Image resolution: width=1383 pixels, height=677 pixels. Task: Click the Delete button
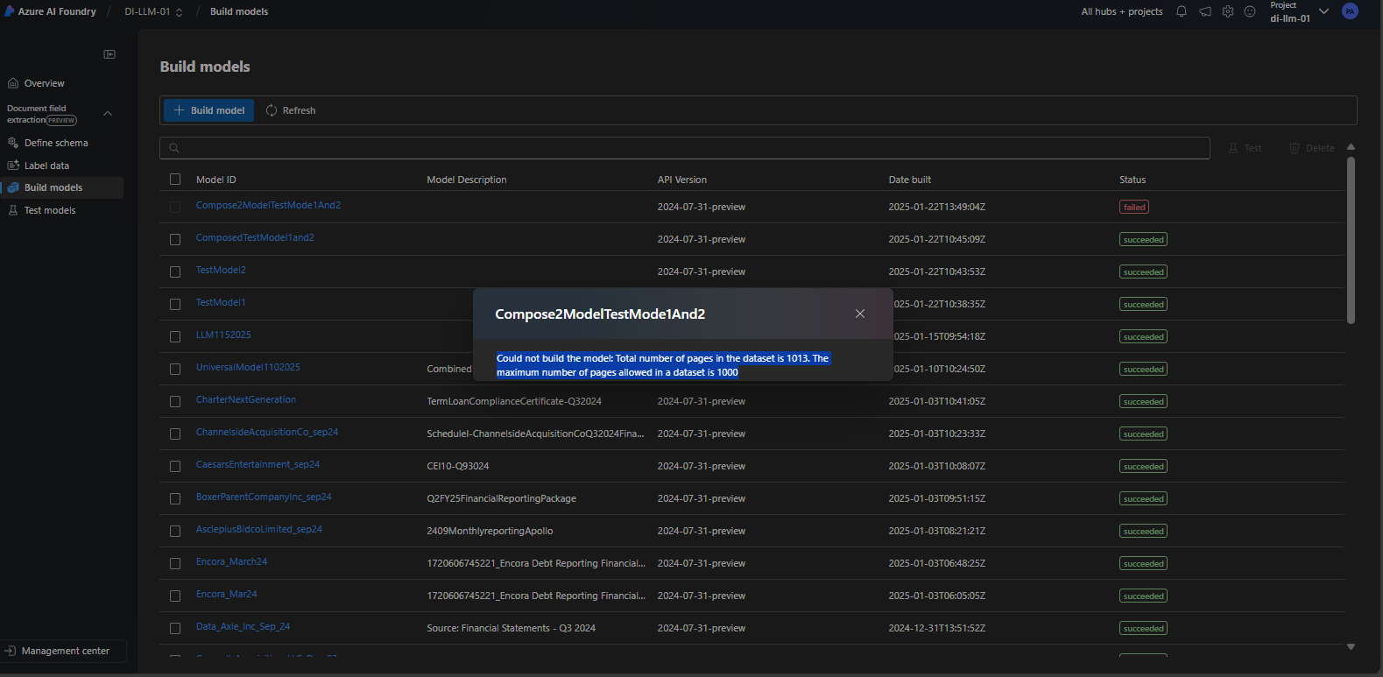coord(1312,148)
